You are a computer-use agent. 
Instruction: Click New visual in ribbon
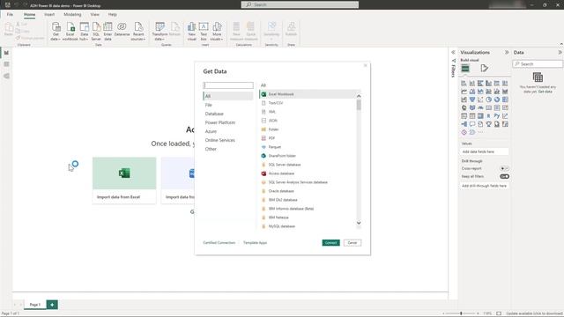tap(192, 32)
